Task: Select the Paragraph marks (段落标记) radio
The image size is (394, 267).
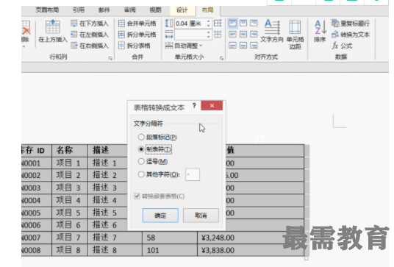Action: pyautogui.click(x=141, y=137)
